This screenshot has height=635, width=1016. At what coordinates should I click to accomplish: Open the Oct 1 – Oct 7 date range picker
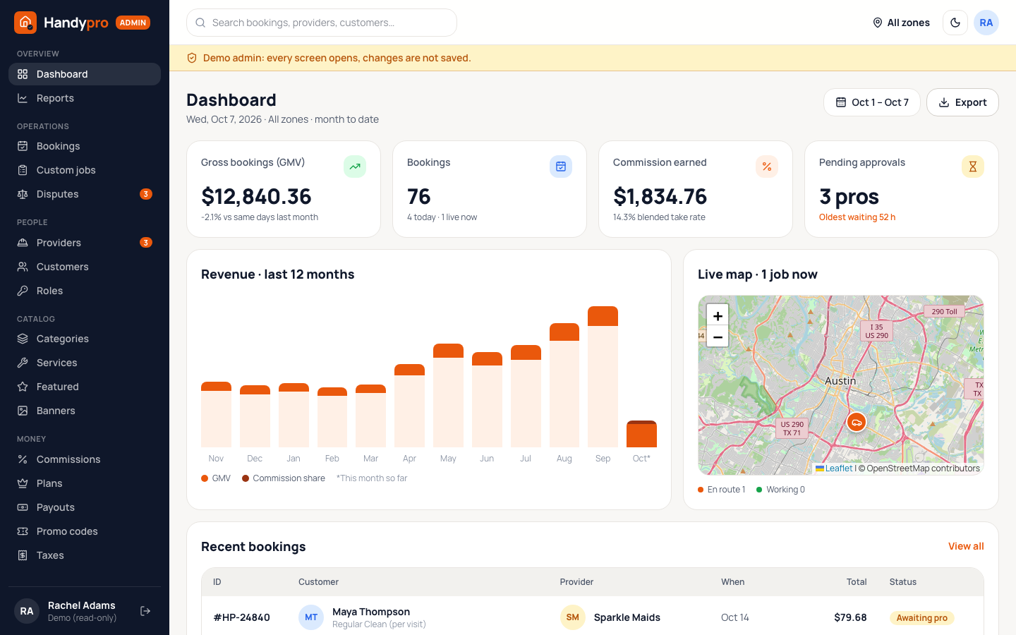coord(872,102)
